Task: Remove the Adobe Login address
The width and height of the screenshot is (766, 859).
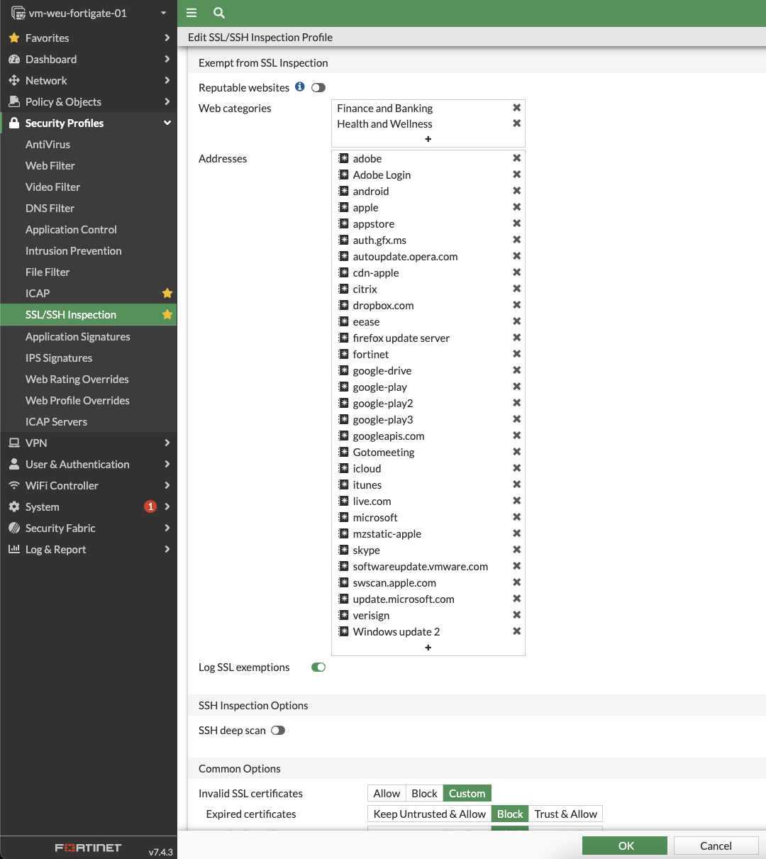Action: point(517,174)
